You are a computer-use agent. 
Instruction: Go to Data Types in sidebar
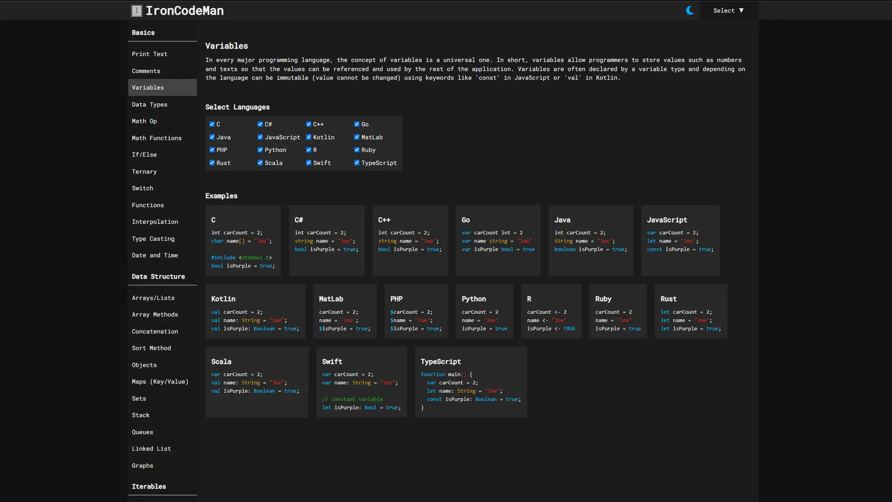[162, 105]
